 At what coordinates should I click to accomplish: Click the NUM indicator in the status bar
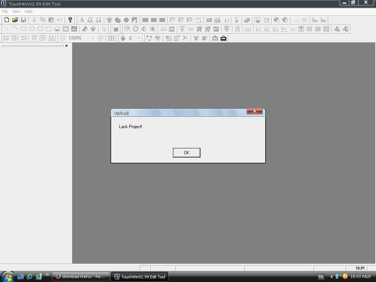point(360,268)
